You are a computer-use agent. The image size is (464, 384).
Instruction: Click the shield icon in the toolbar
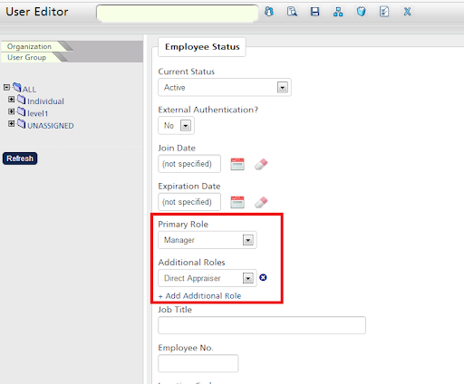coord(361,12)
